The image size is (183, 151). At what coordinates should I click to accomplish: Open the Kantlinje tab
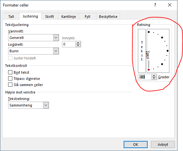[68, 17]
